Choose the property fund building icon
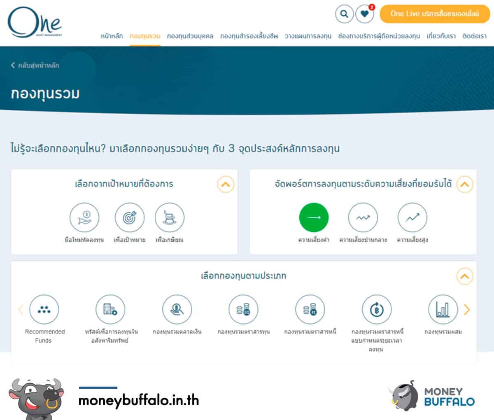Viewport: 494px width, 420px height. pos(110,309)
